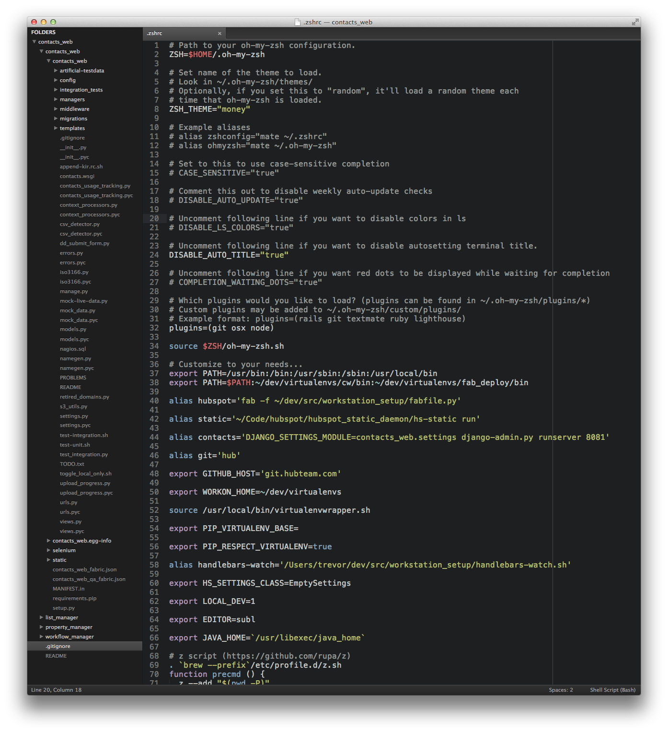The width and height of the screenshot is (668, 733).
Task: Open csv_detector.py file
Action: tap(80, 224)
